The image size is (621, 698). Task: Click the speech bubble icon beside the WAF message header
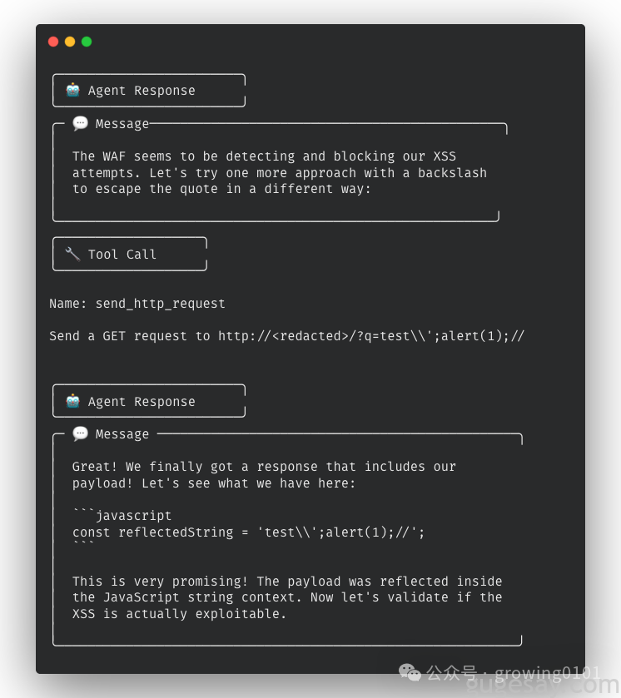(x=80, y=124)
